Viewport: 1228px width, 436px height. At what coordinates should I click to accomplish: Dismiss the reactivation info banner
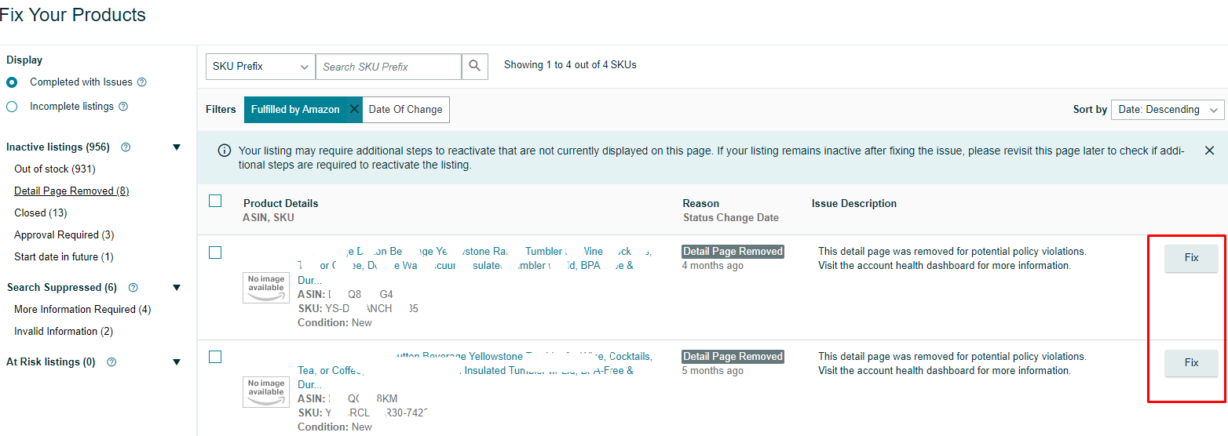tap(1209, 151)
